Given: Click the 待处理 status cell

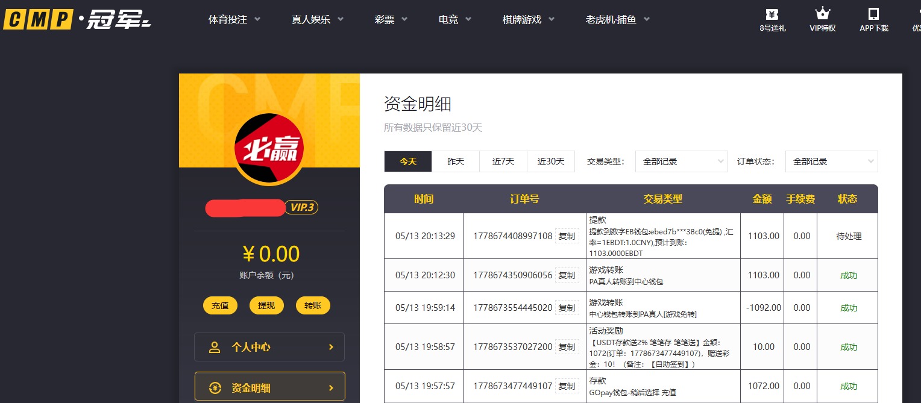Looking at the screenshot, I should tap(849, 236).
